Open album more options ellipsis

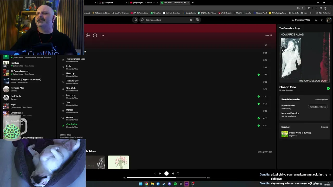102,35
